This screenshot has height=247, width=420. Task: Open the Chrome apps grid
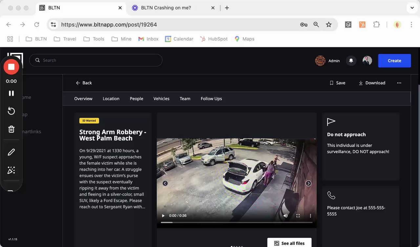[x=10, y=39]
